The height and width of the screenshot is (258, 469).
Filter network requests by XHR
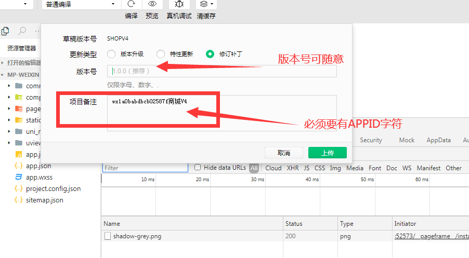293,168
